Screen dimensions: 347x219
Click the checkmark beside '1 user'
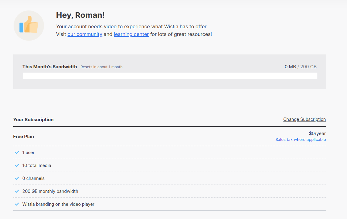point(17,152)
